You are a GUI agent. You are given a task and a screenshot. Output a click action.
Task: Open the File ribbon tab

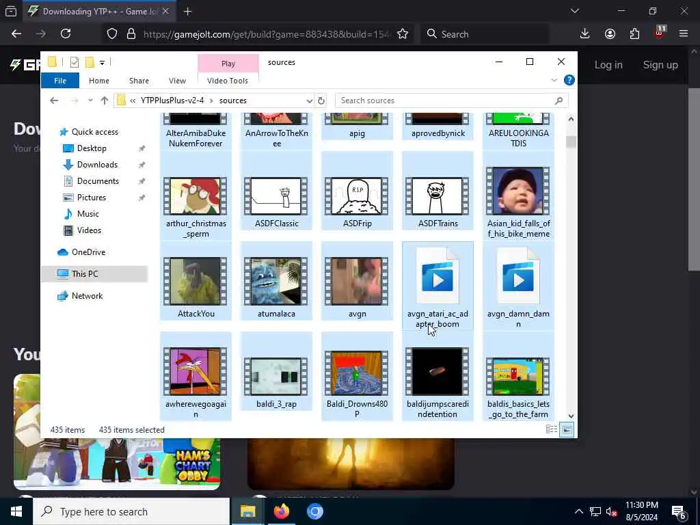coord(60,81)
